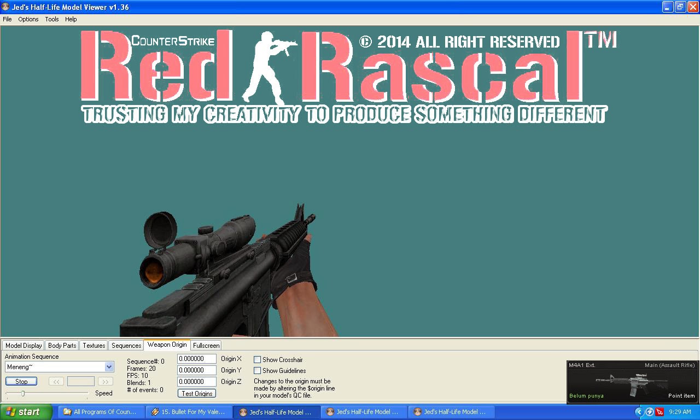Minimize the model viewer window
The image size is (700, 420).
click(668, 7)
